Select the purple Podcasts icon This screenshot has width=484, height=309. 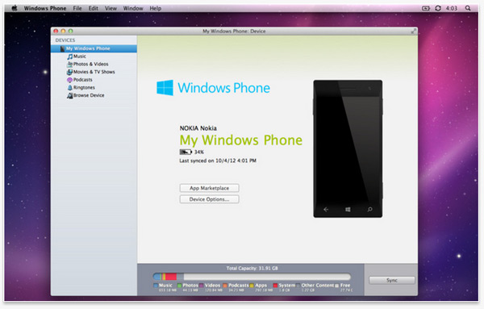pyautogui.click(x=69, y=80)
